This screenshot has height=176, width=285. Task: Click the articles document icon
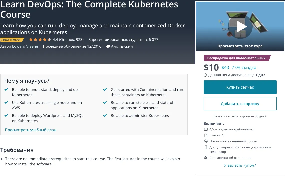pos(206,135)
